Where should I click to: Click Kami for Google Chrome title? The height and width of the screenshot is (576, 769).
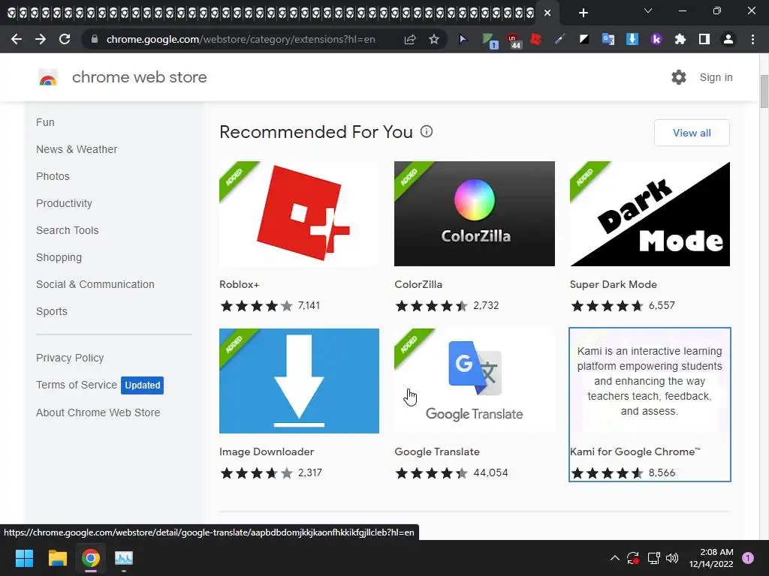(635, 451)
